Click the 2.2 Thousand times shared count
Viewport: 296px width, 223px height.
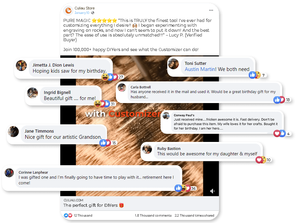pyautogui.click(x=194, y=215)
